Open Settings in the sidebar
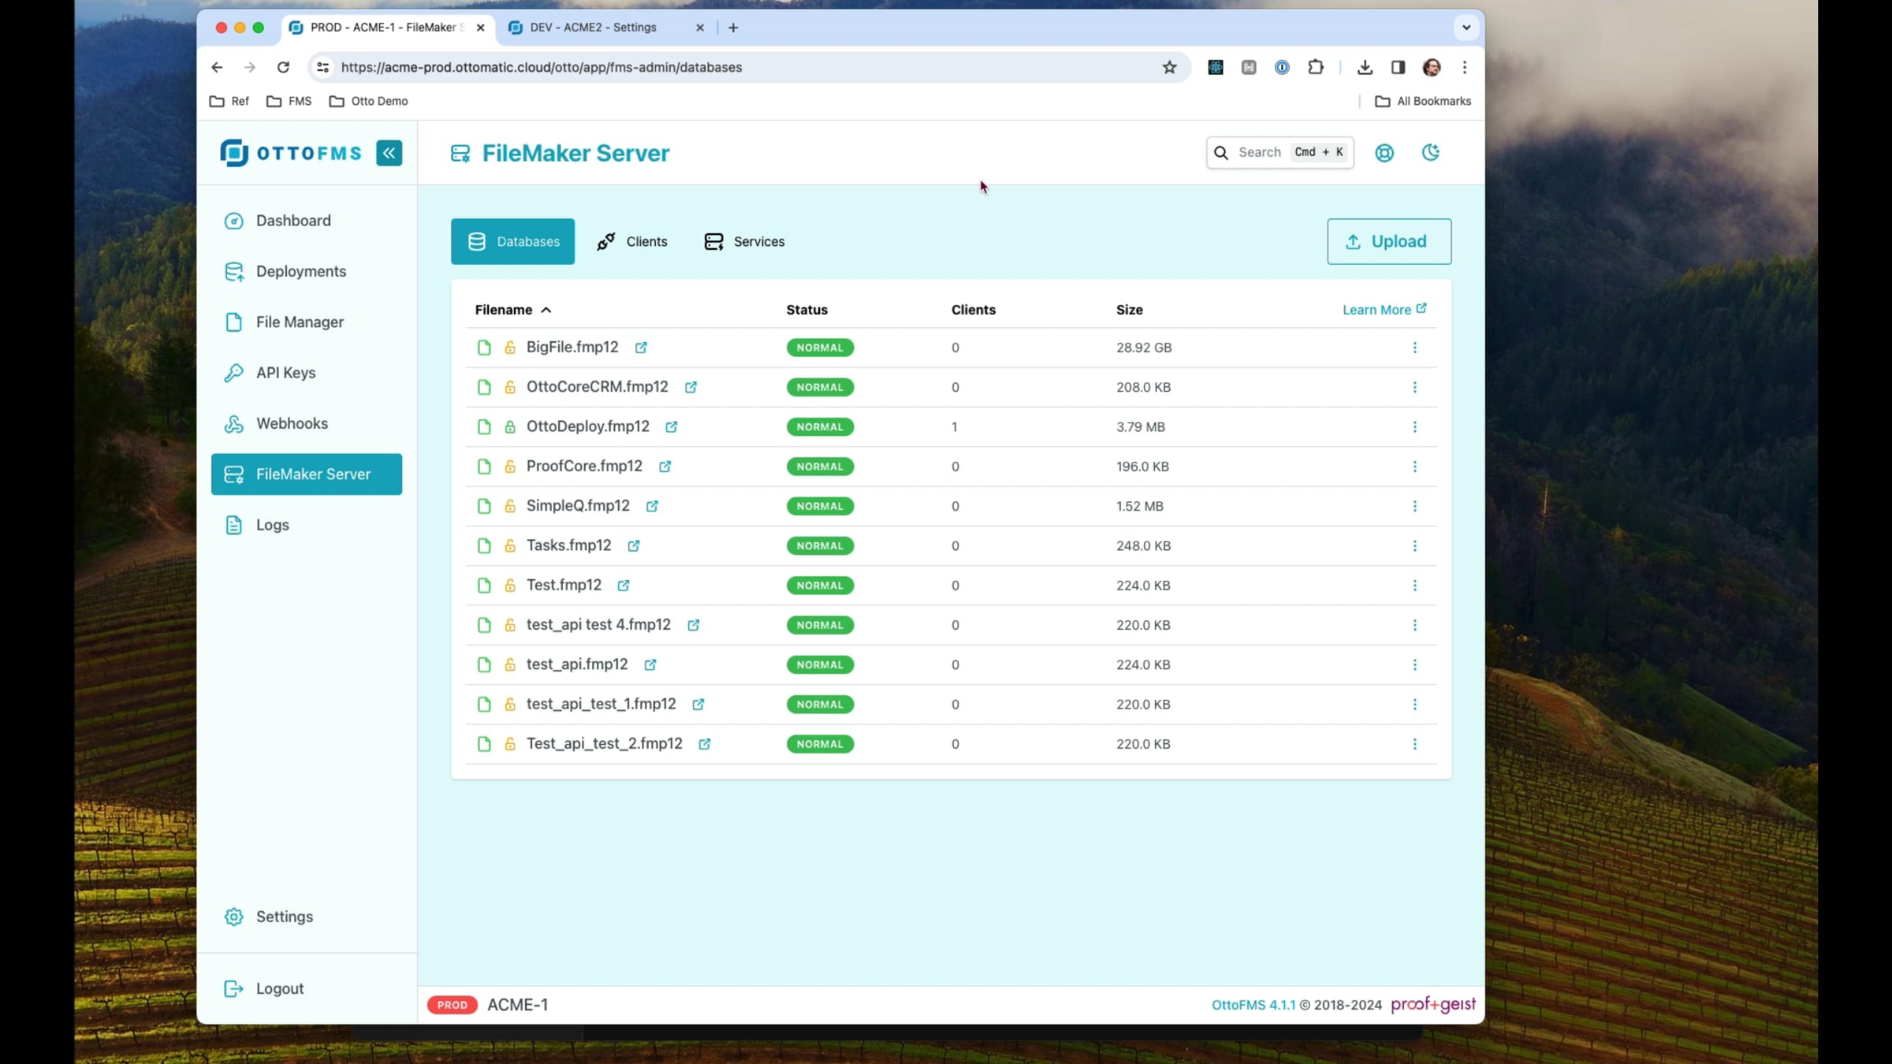The height and width of the screenshot is (1064, 1892). pos(307,917)
